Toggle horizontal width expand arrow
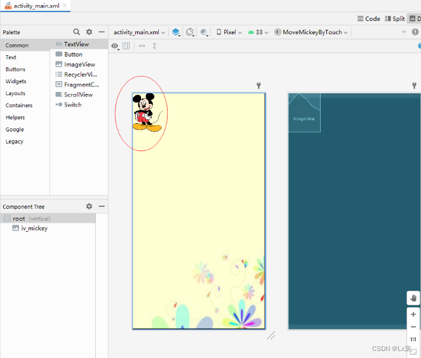This screenshot has height=358, width=421. (x=142, y=46)
